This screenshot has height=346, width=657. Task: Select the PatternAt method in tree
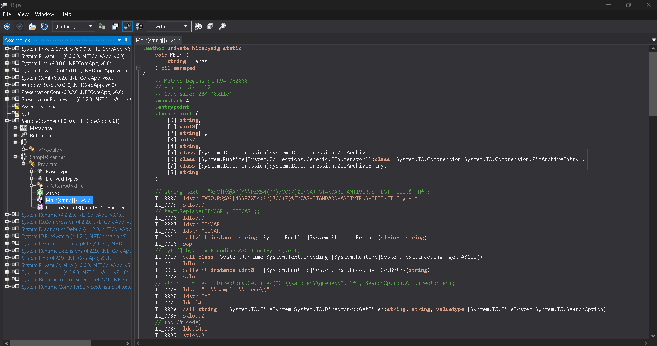(x=88, y=207)
